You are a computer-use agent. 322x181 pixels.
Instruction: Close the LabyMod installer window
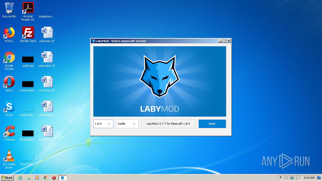[228, 41]
